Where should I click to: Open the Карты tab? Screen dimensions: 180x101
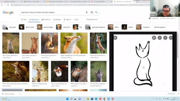(x=67, y=20)
